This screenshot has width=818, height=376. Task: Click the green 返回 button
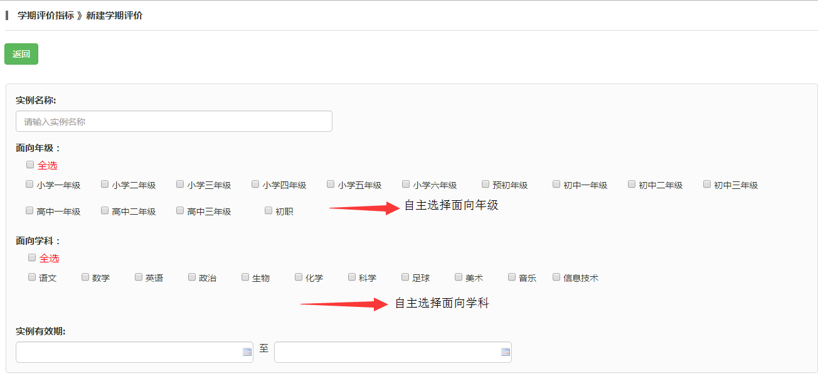21,54
